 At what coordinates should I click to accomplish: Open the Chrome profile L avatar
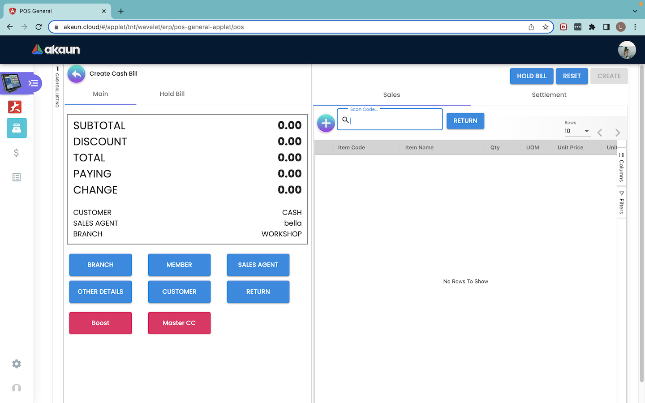(x=621, y=27)
